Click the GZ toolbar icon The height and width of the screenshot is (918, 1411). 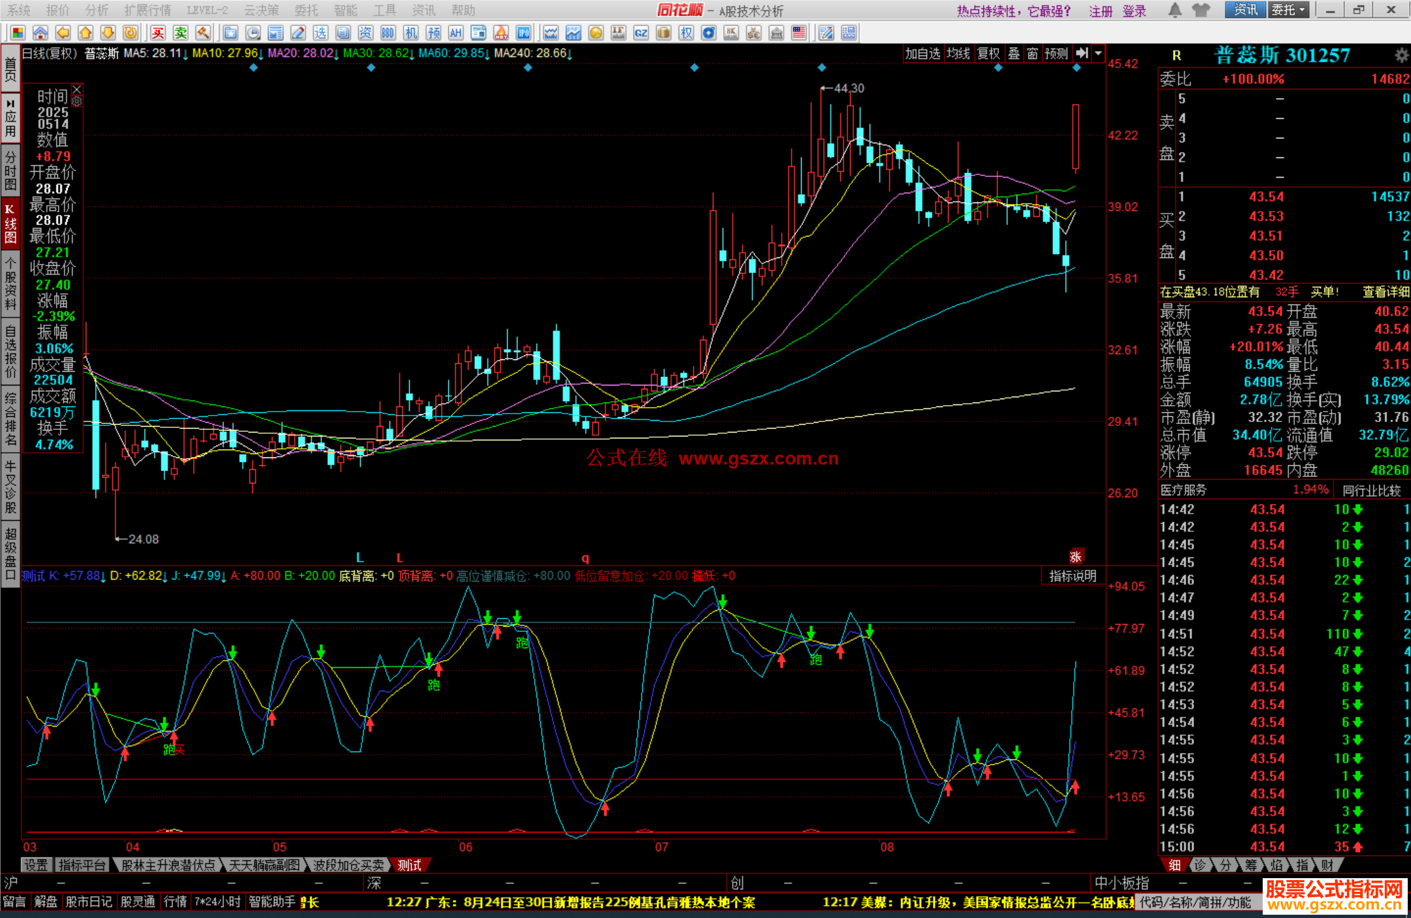click(x=641, y=33)
